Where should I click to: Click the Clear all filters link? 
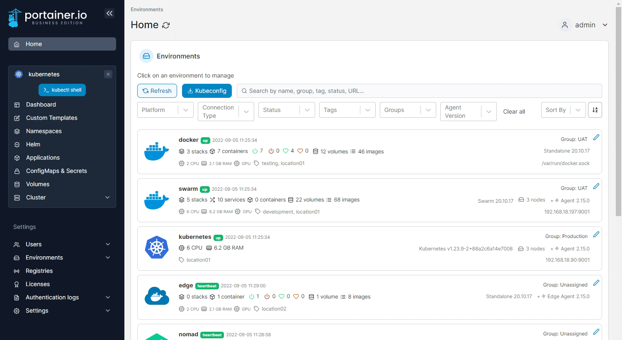tap(514, 112)
